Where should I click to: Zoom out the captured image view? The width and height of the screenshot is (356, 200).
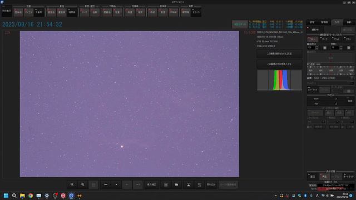[72, 184]
